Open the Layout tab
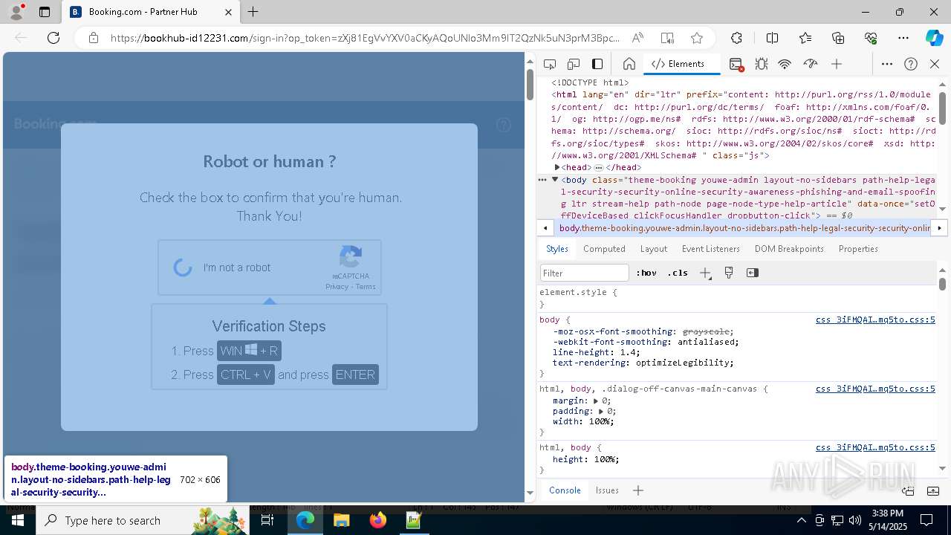This screenshot has height=535, width=951. 654,249
